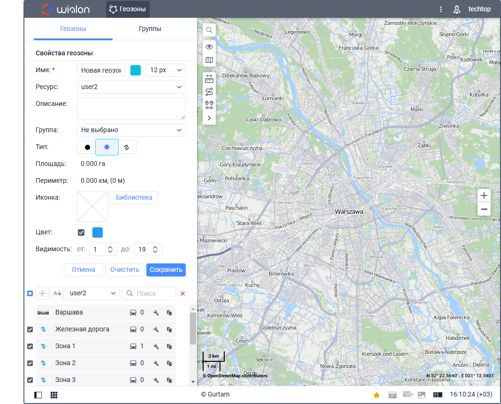Click the Сохранить button
The width and height of the screenshot is (501, 404).
166,270
